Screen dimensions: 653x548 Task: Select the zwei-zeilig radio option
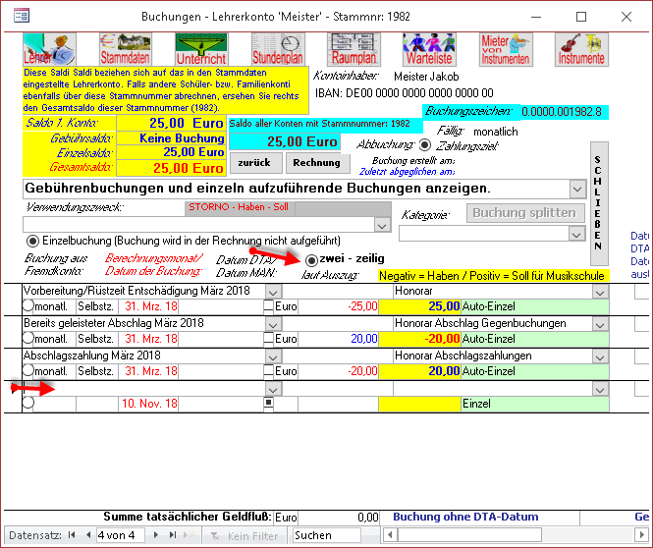click(x=312, y=260)
